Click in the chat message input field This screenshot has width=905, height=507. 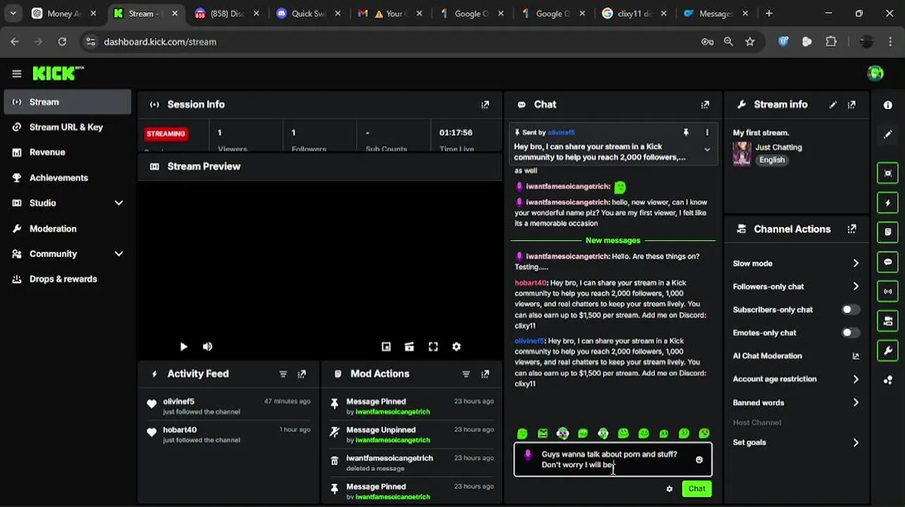click(x=612, y=460)
